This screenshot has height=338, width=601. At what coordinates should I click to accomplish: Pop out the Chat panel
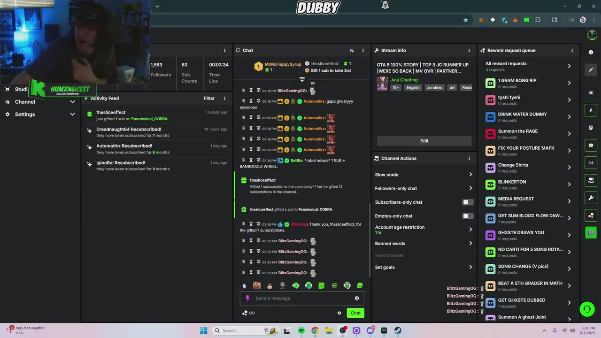[352, 50]
